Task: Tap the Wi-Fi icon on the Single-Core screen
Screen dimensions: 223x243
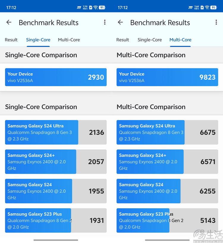Action: tap(95, 7)
